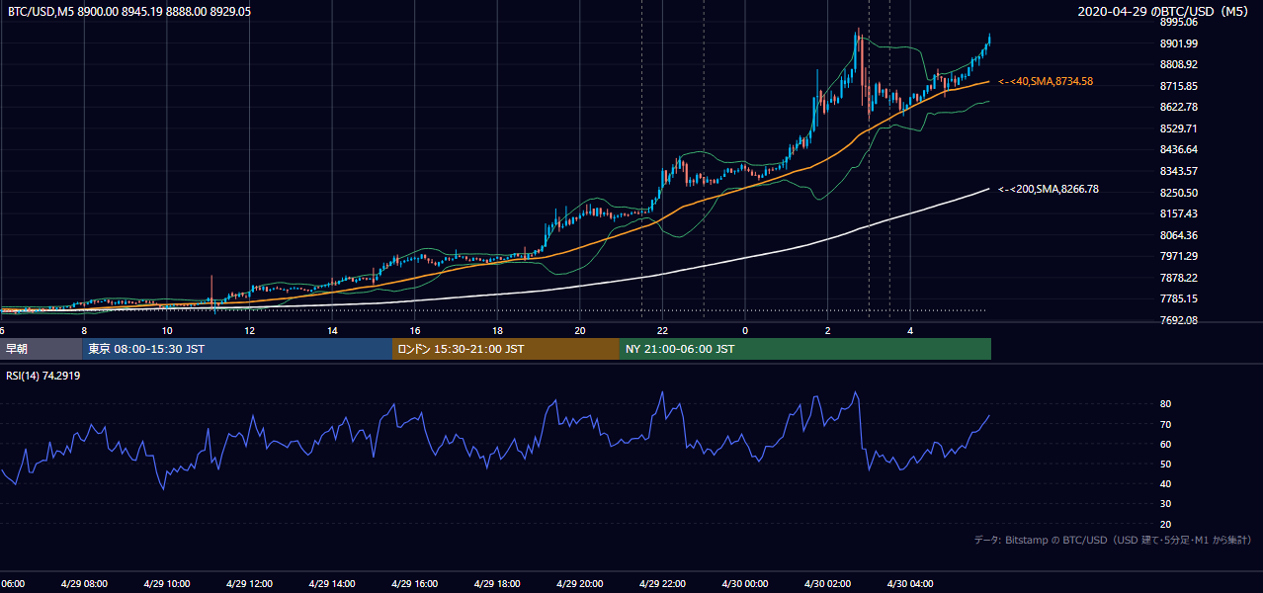Click the bottom time label 4/29 10:00

pyautogui.click(x=167, y=584)
